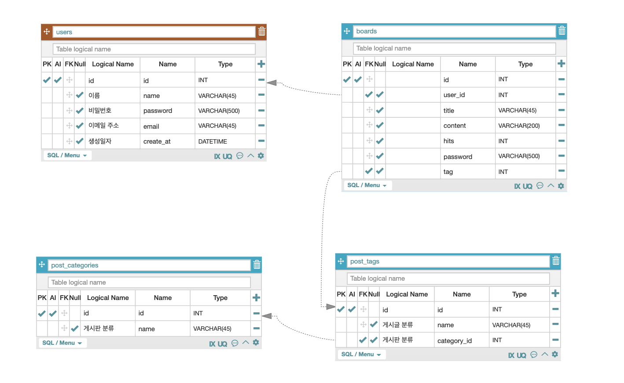Click VARCHAR(200) type of boards content
Viewport: 624px width, 383px height.
519,126
